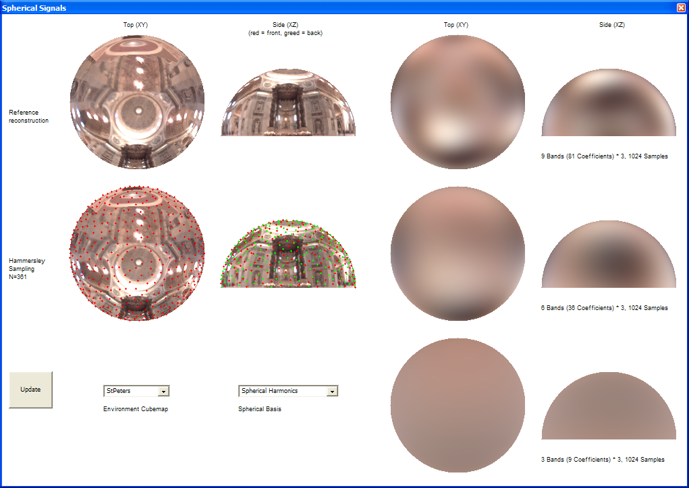The width and height of the screenshot is (689, 488).
Task: Click the "Environment Cubemap" label
Action: coord(136,409)
